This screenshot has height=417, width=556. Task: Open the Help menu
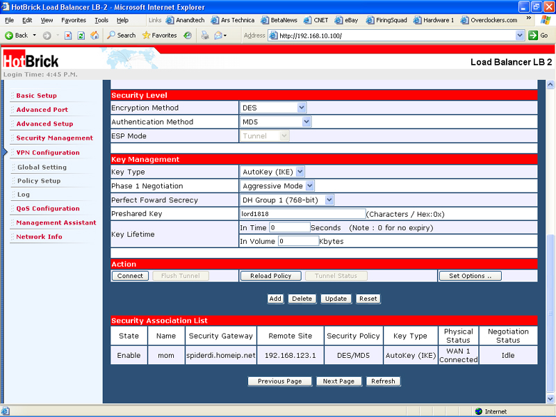[x=122, y=20]
